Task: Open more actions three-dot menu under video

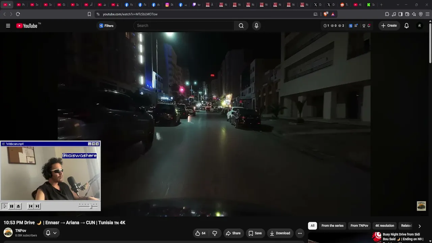Action: (x=300, y=233)
